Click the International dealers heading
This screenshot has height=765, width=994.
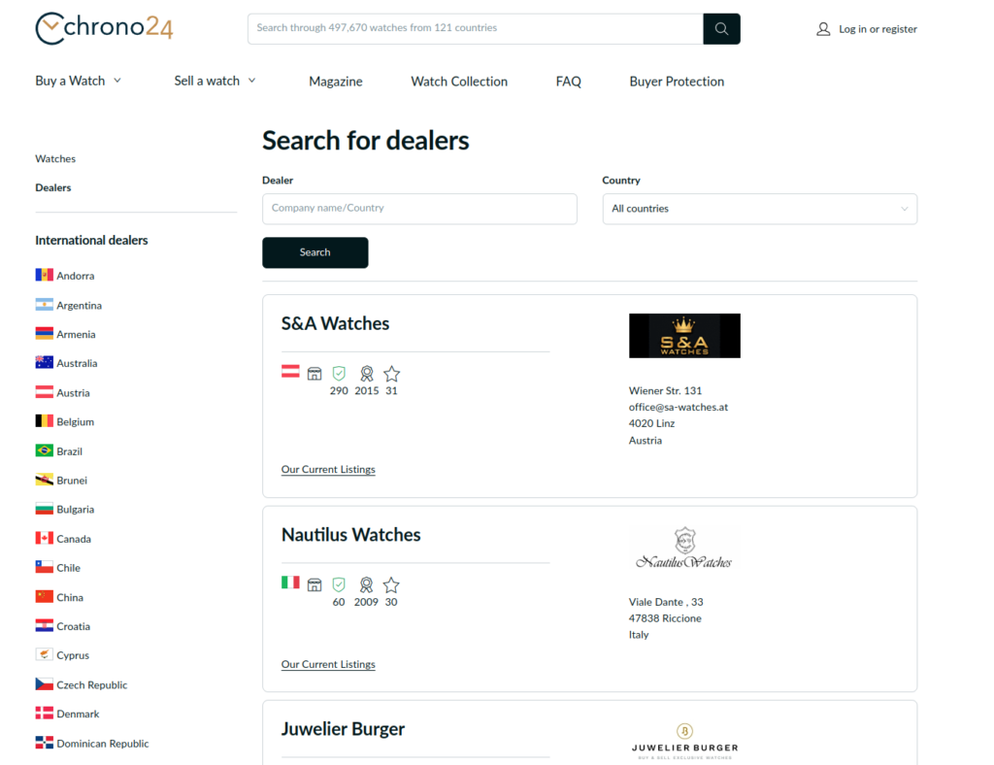pos(91,240)
